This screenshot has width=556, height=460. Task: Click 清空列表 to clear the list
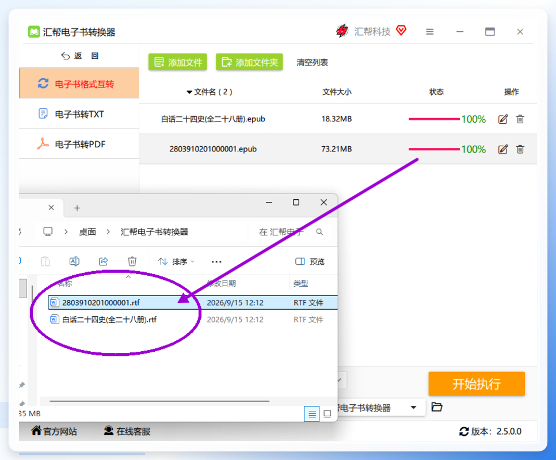[312, 62]
